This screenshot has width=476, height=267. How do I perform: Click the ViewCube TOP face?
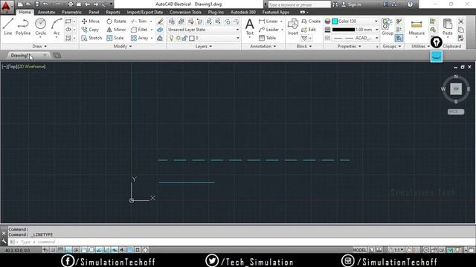tap(456, 89)
